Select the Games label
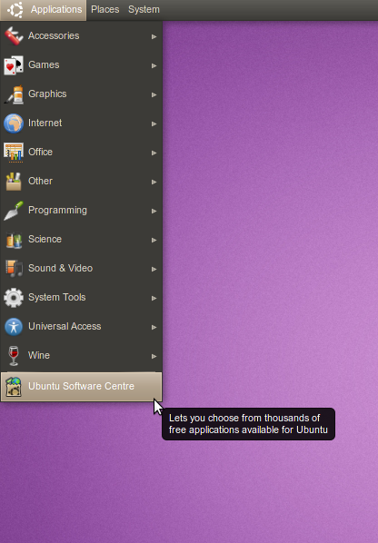This screenshot has width=378, height=543. coord(44,64)
